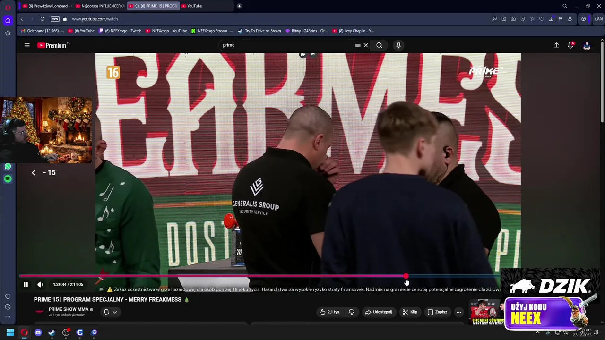The height and width of the screenshot is (340, 605).
Task: Open WhatsApp in the Opera sidebar
Action: 8,166
